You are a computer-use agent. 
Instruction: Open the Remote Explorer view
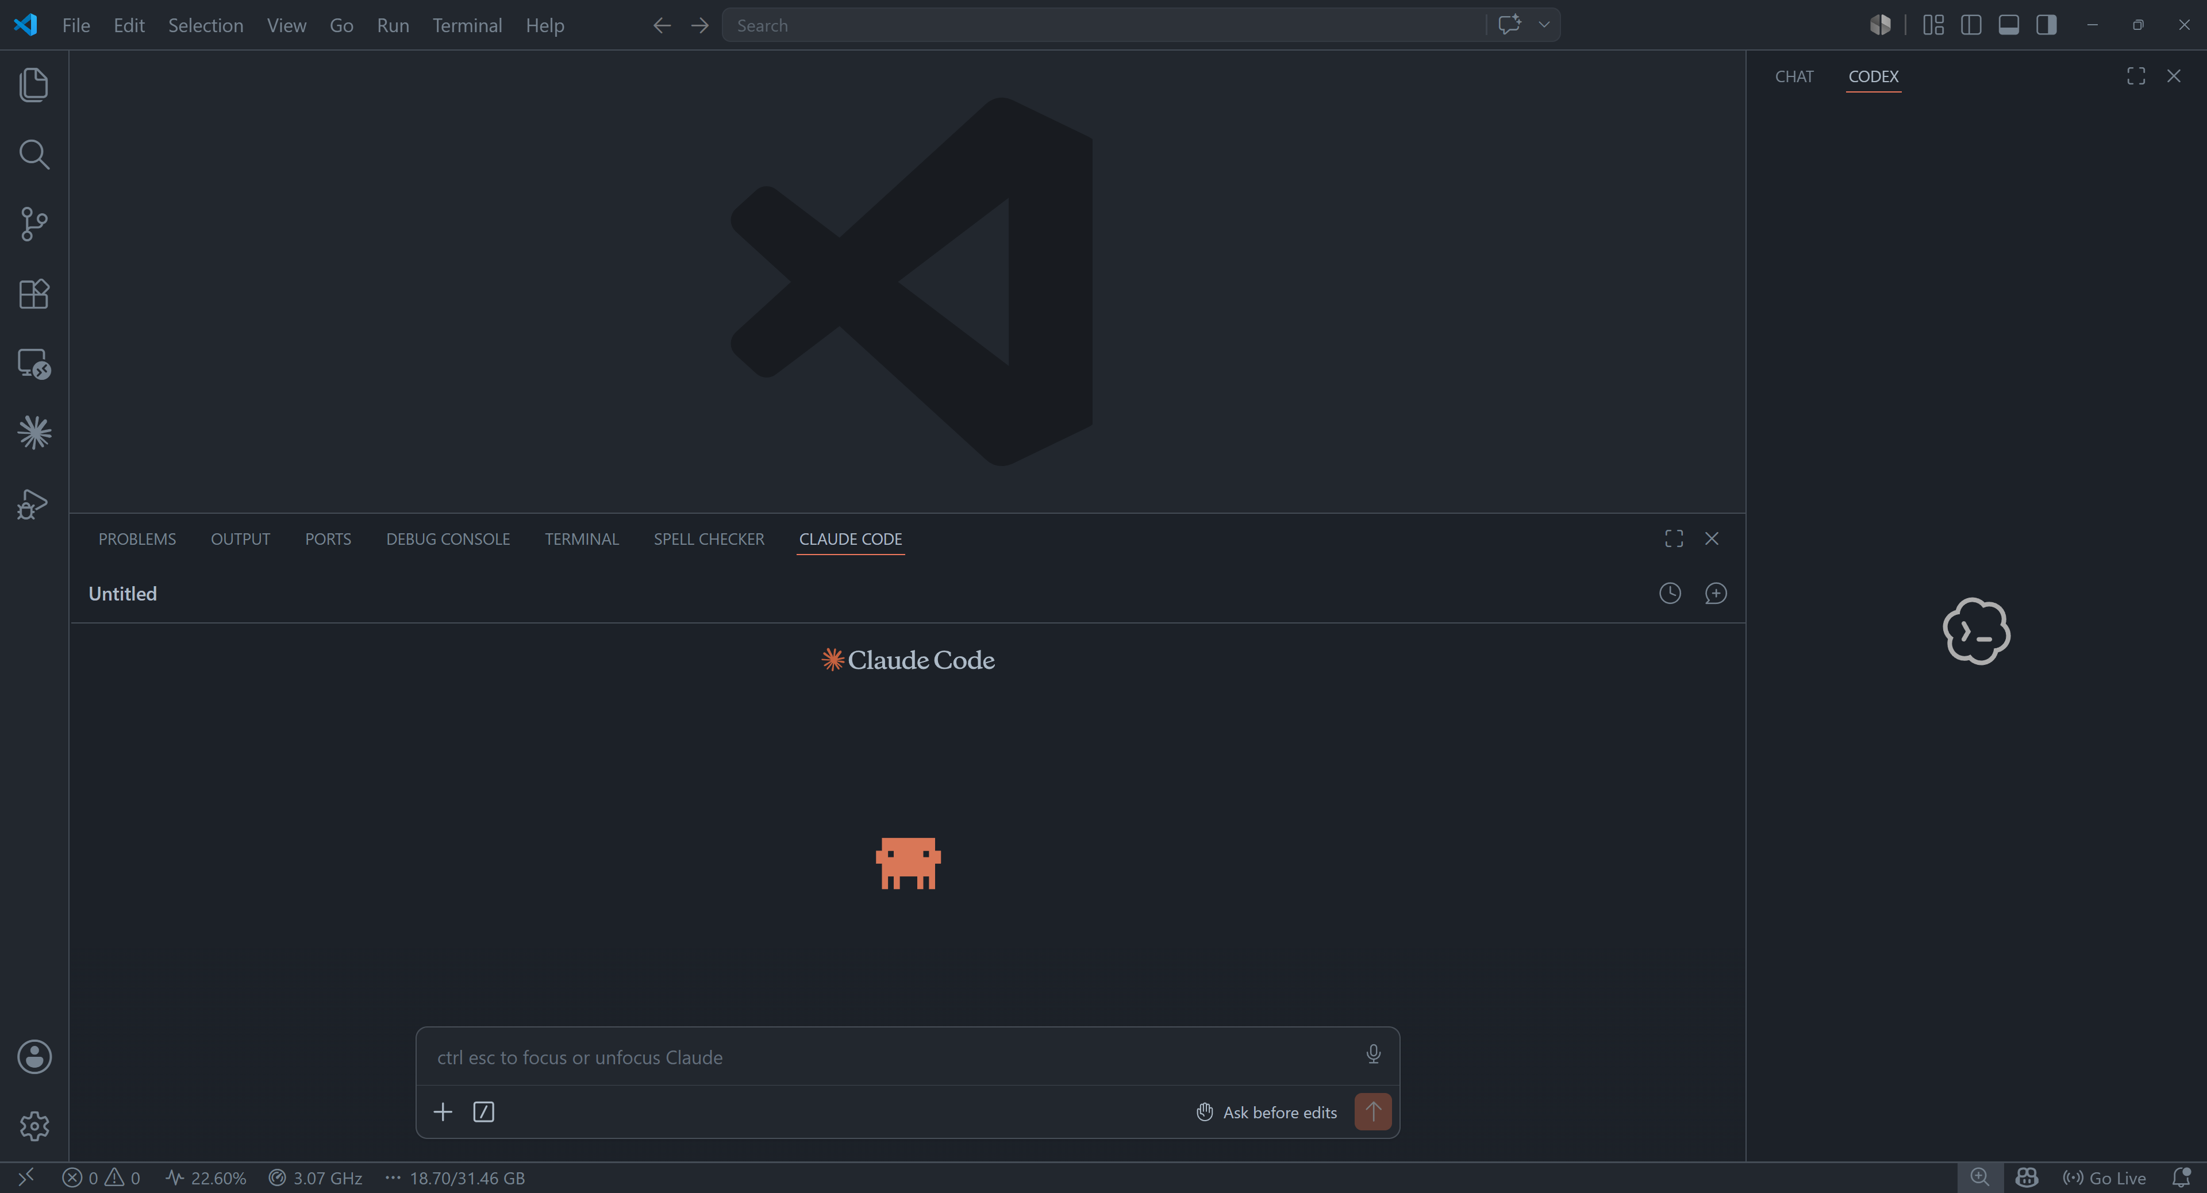[33, 364]
